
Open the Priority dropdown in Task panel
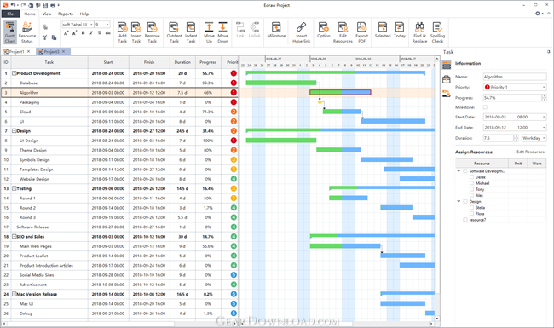point(515,87)
